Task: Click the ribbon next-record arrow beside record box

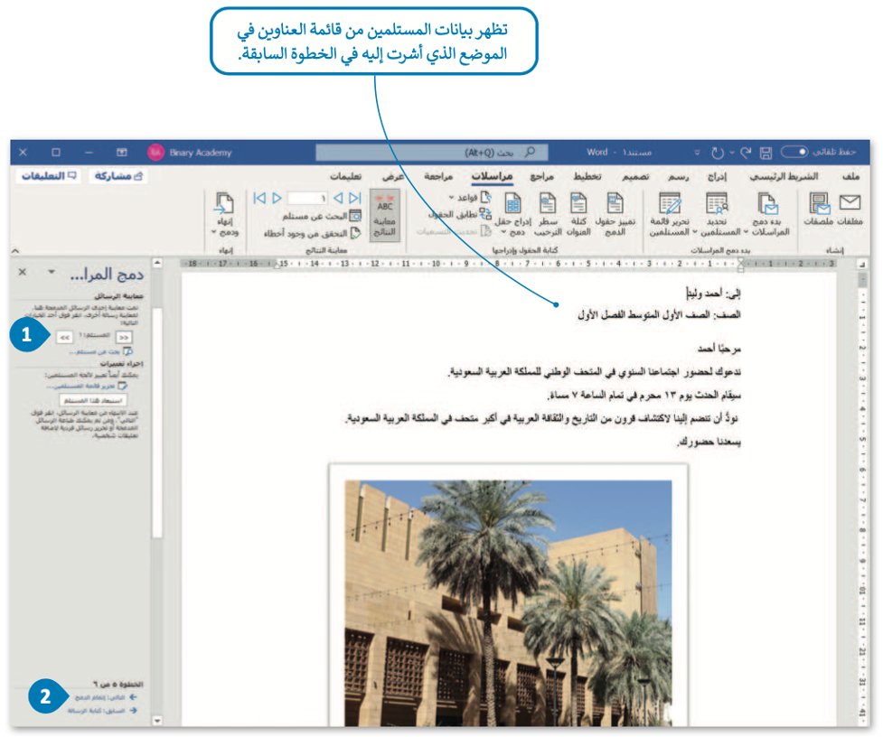Action: [277, 198]
